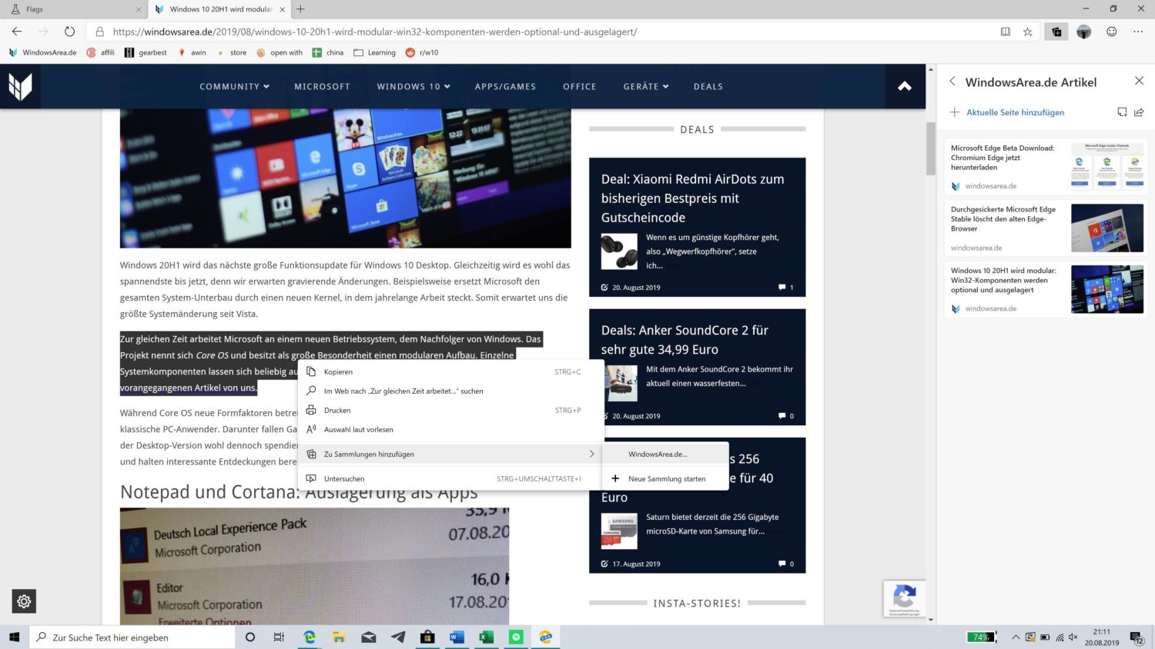This screenshot has width=1155, height=649.
Task: Click the scroll-to-top arrow on the page
Action: (905, 86)
